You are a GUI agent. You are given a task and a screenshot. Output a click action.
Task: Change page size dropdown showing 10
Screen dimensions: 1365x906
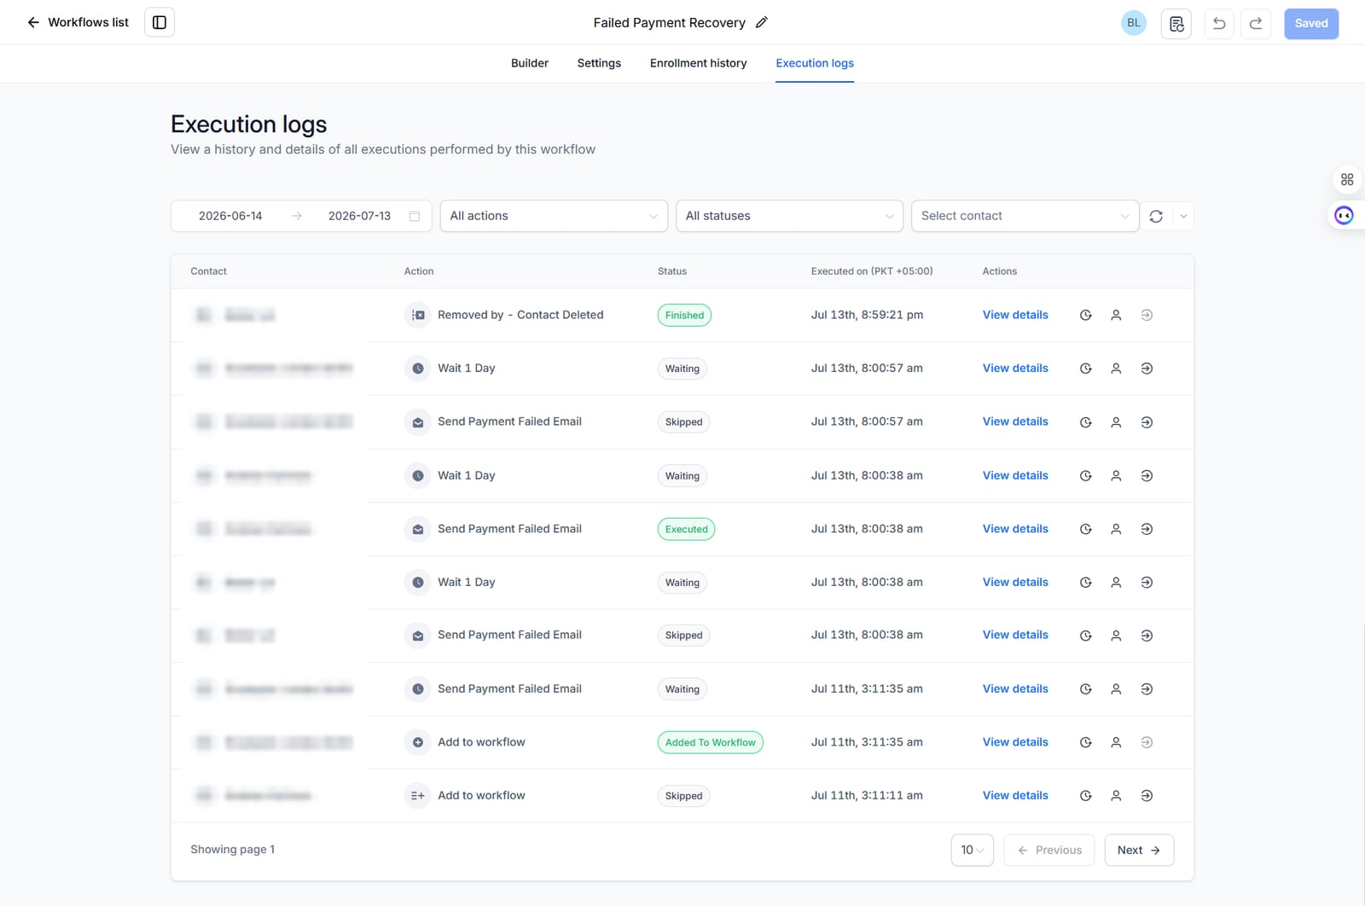pyautogui.click(x=973, y=850)
